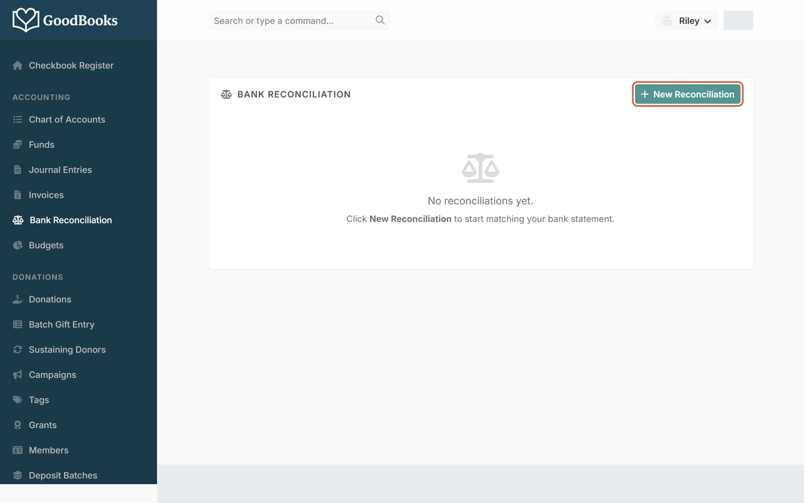Click the blank gray button beside Riley
The width and height of the screenshot is (804, 503).
click(738, 21)
